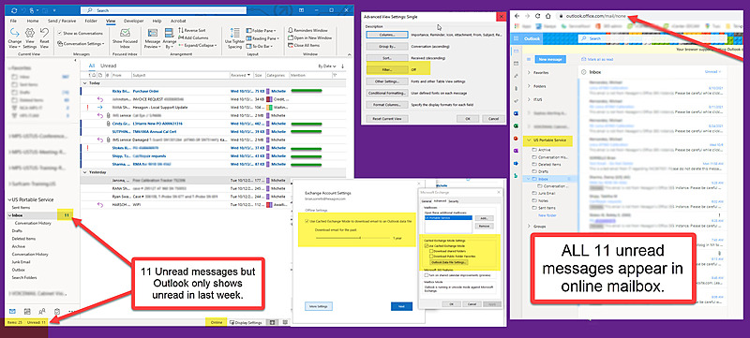Viewport: 750px width, 338px height.
Task: Click Reverse Sort in Arrangement group
Action: 192,31
